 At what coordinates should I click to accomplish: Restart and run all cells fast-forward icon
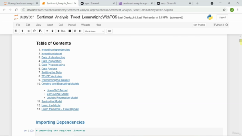pyautogui.click(x=81, y=31)
